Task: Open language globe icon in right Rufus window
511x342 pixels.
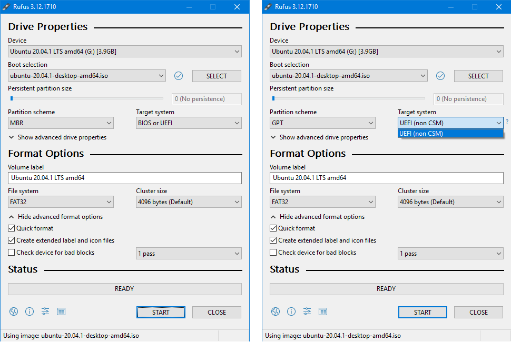Action: point(276,311)
